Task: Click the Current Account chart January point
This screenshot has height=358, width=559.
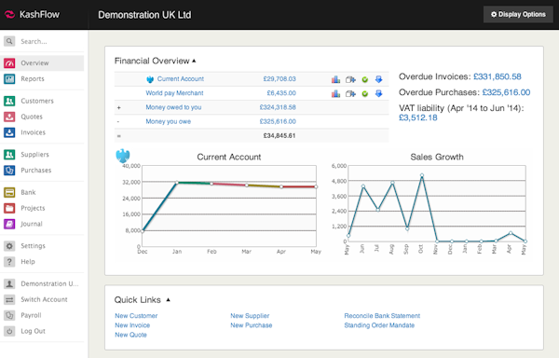Action: click(177, 183)
